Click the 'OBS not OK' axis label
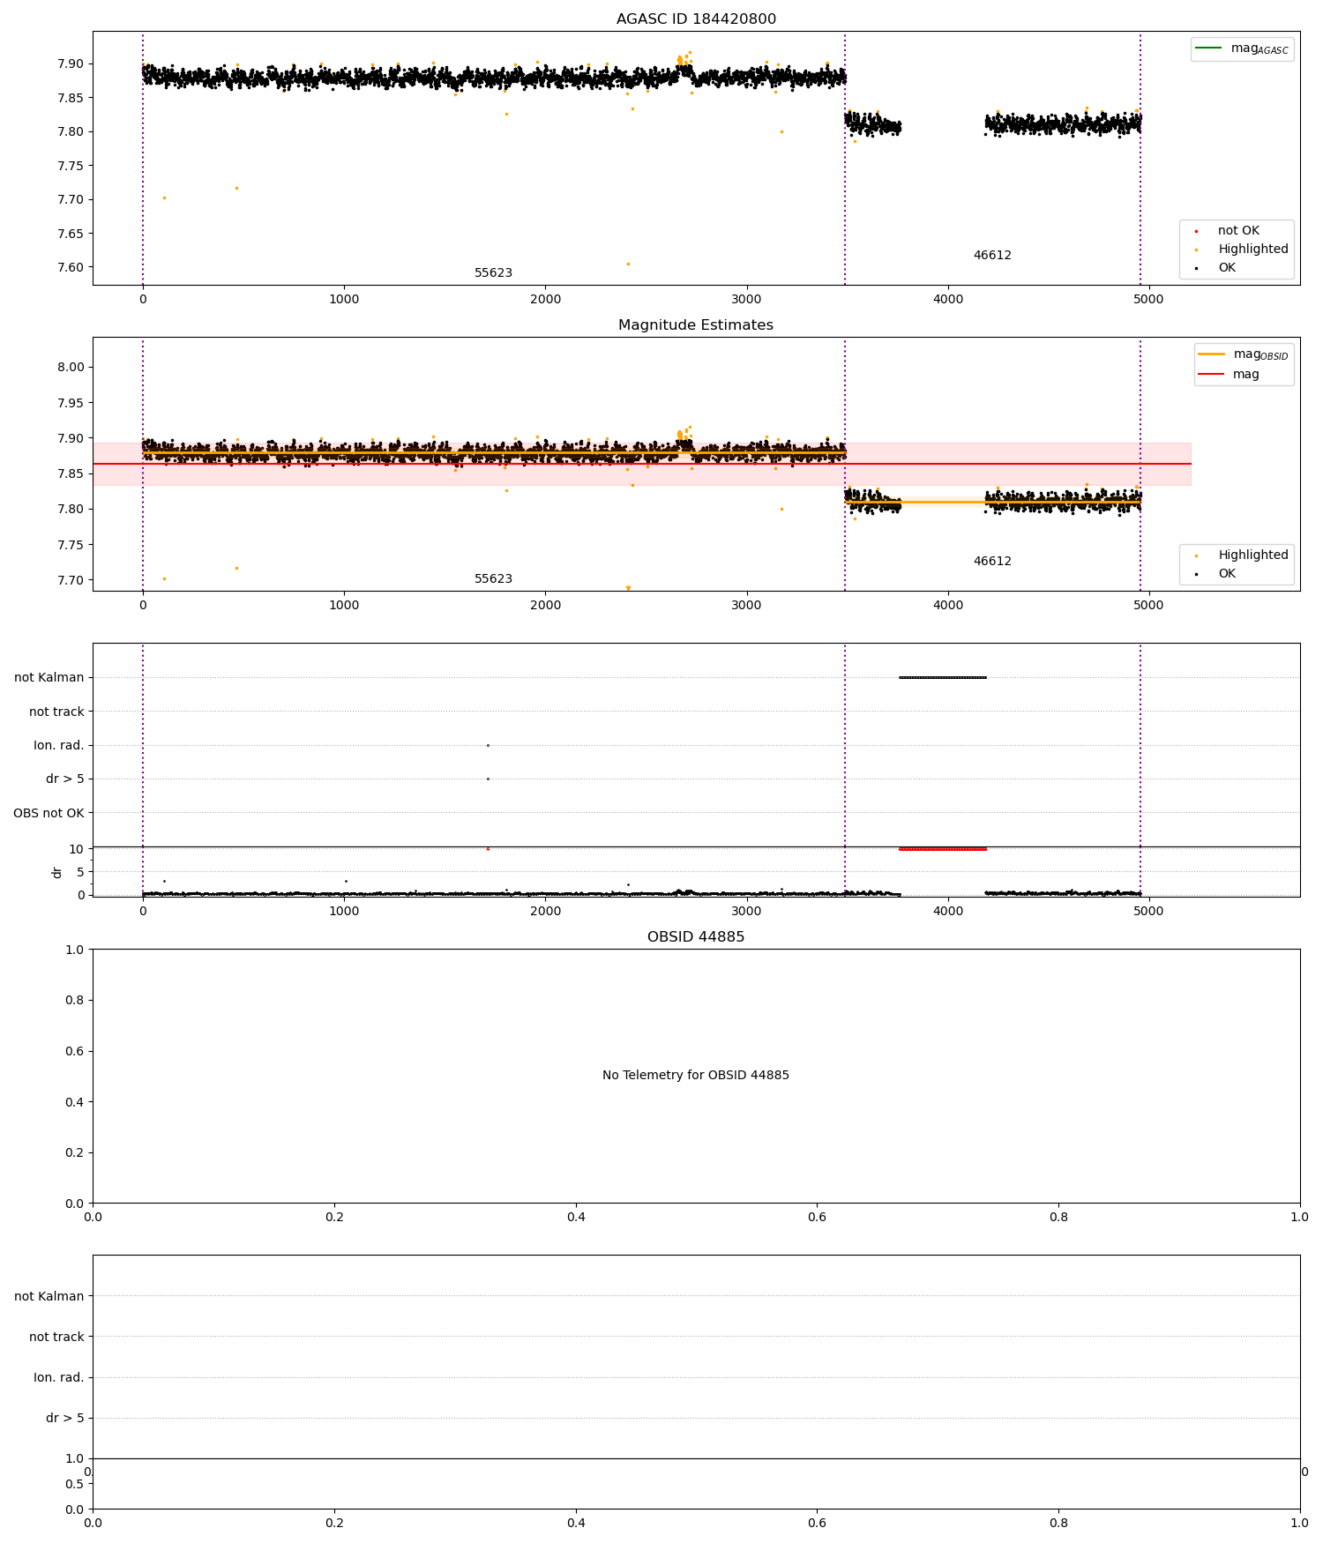Viewport: 1323px width, 1543px height. [x=49, y=813]
